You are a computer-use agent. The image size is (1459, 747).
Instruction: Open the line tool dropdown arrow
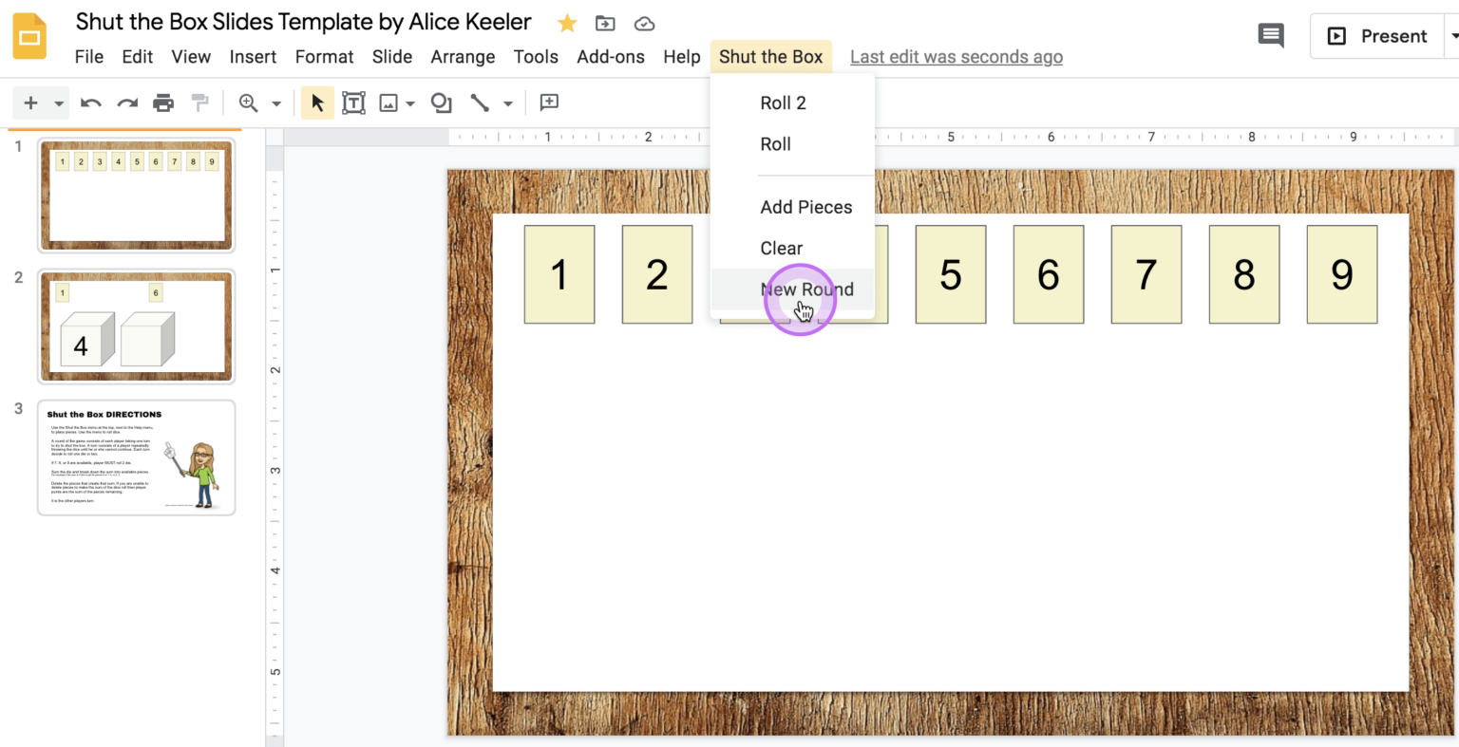click(x=507, y=103)
